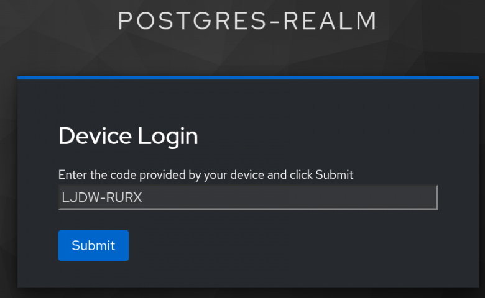The width and height of the screenshot is (485, 298).
Task: Place cursor before LJDW in code field
Action: pyautogui.click(x=62, y=197)
